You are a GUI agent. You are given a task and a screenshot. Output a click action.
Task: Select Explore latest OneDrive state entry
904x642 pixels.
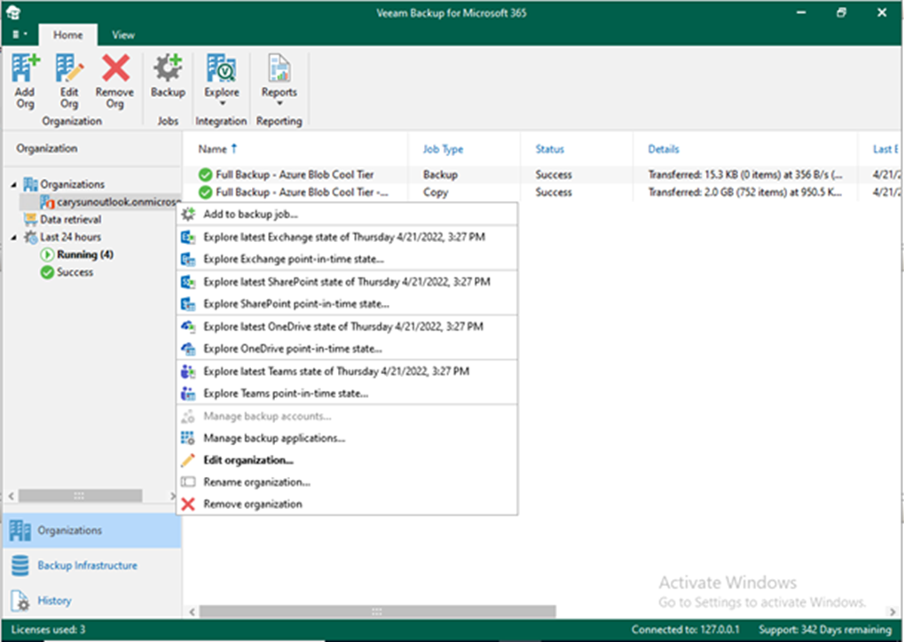point(342,326)
